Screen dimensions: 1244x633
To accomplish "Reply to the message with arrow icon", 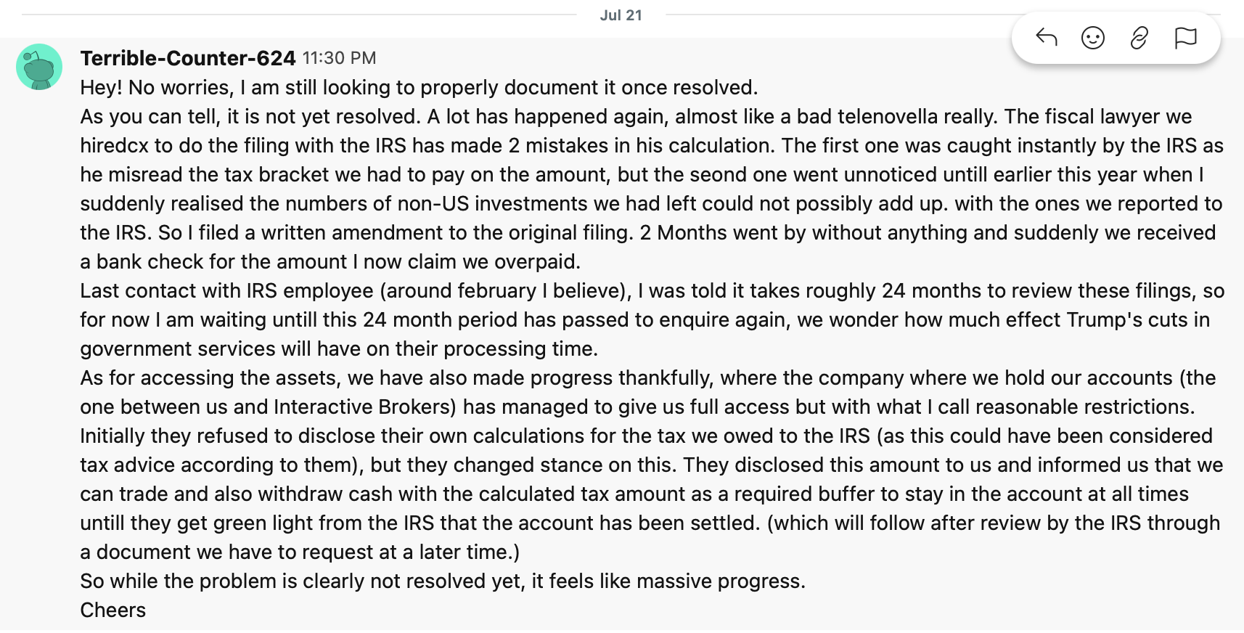I will (x=1046, y=37).
